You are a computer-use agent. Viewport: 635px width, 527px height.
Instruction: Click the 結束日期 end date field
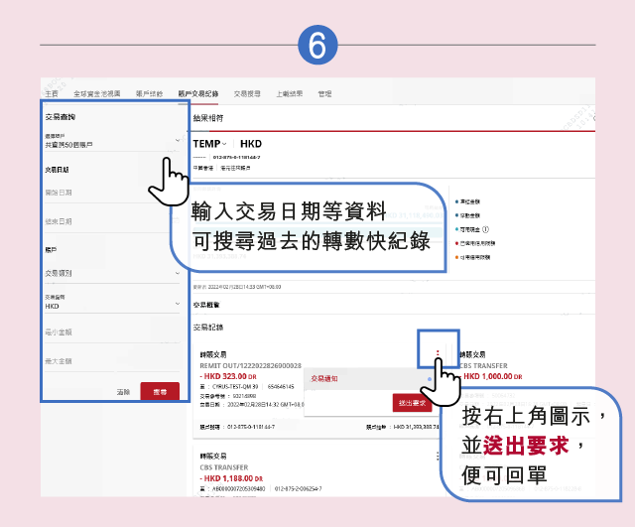(111, 220)
